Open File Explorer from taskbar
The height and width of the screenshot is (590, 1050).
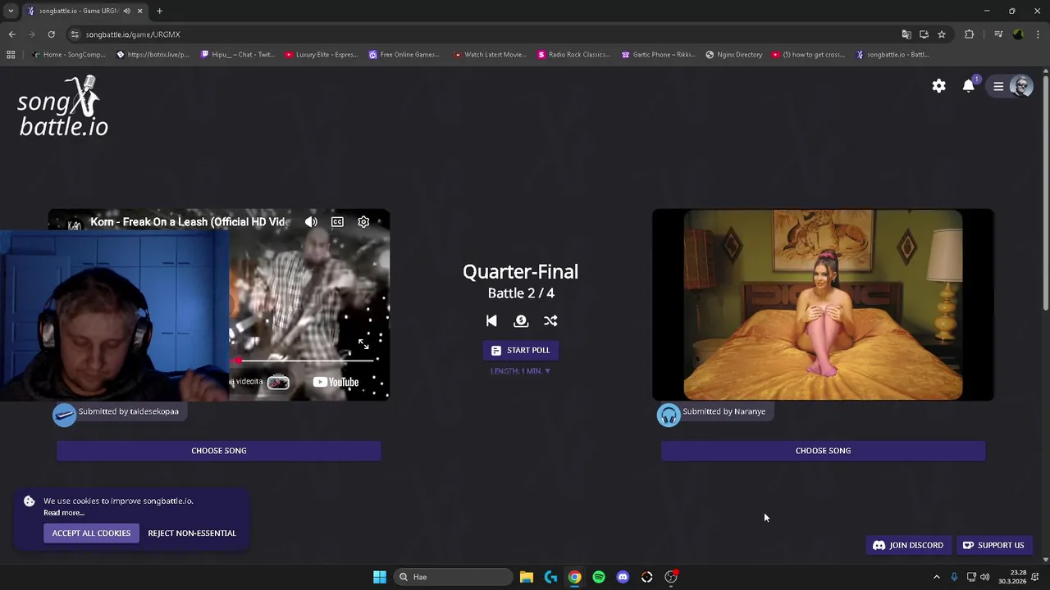point(527,577)
